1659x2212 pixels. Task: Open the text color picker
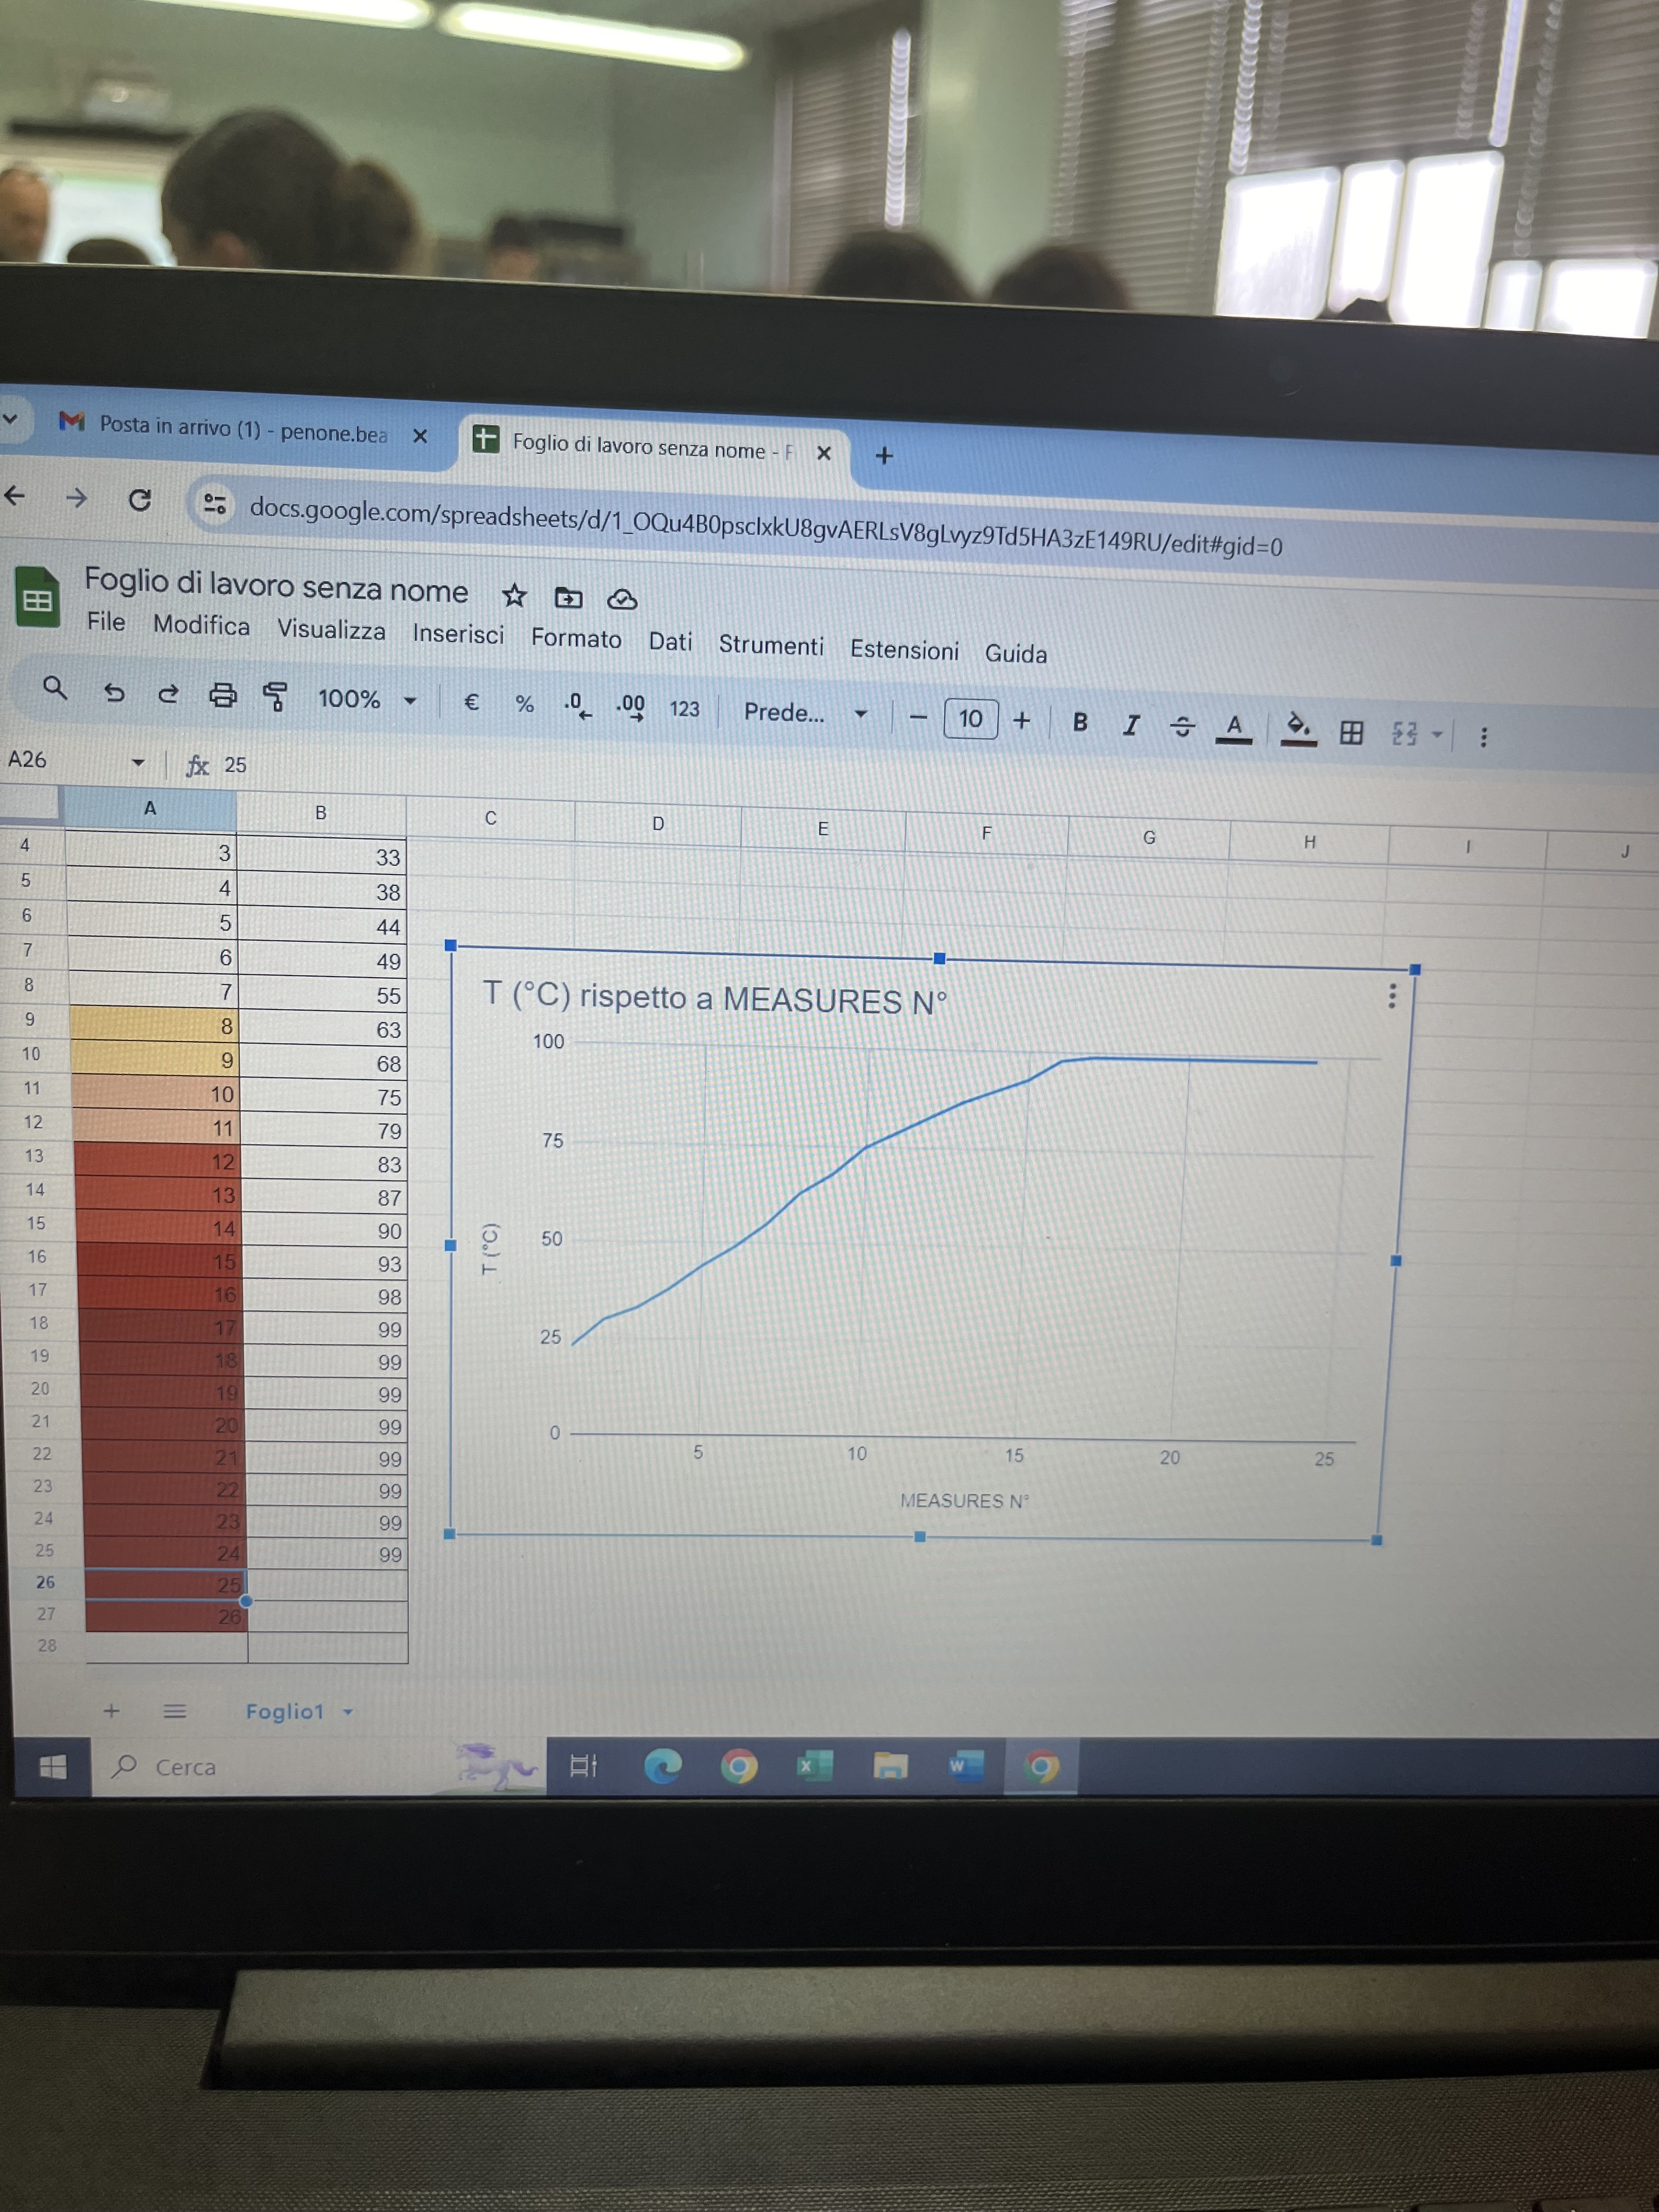1234,728
